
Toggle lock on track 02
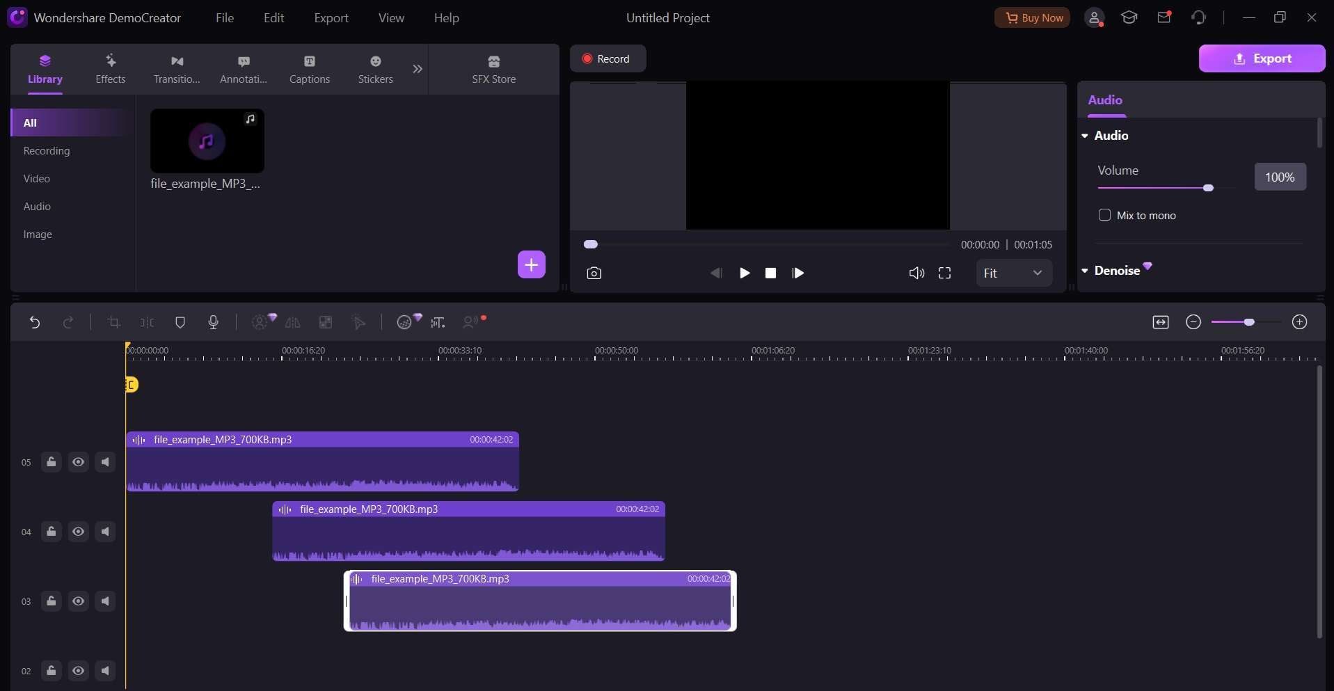pos(51,671)
